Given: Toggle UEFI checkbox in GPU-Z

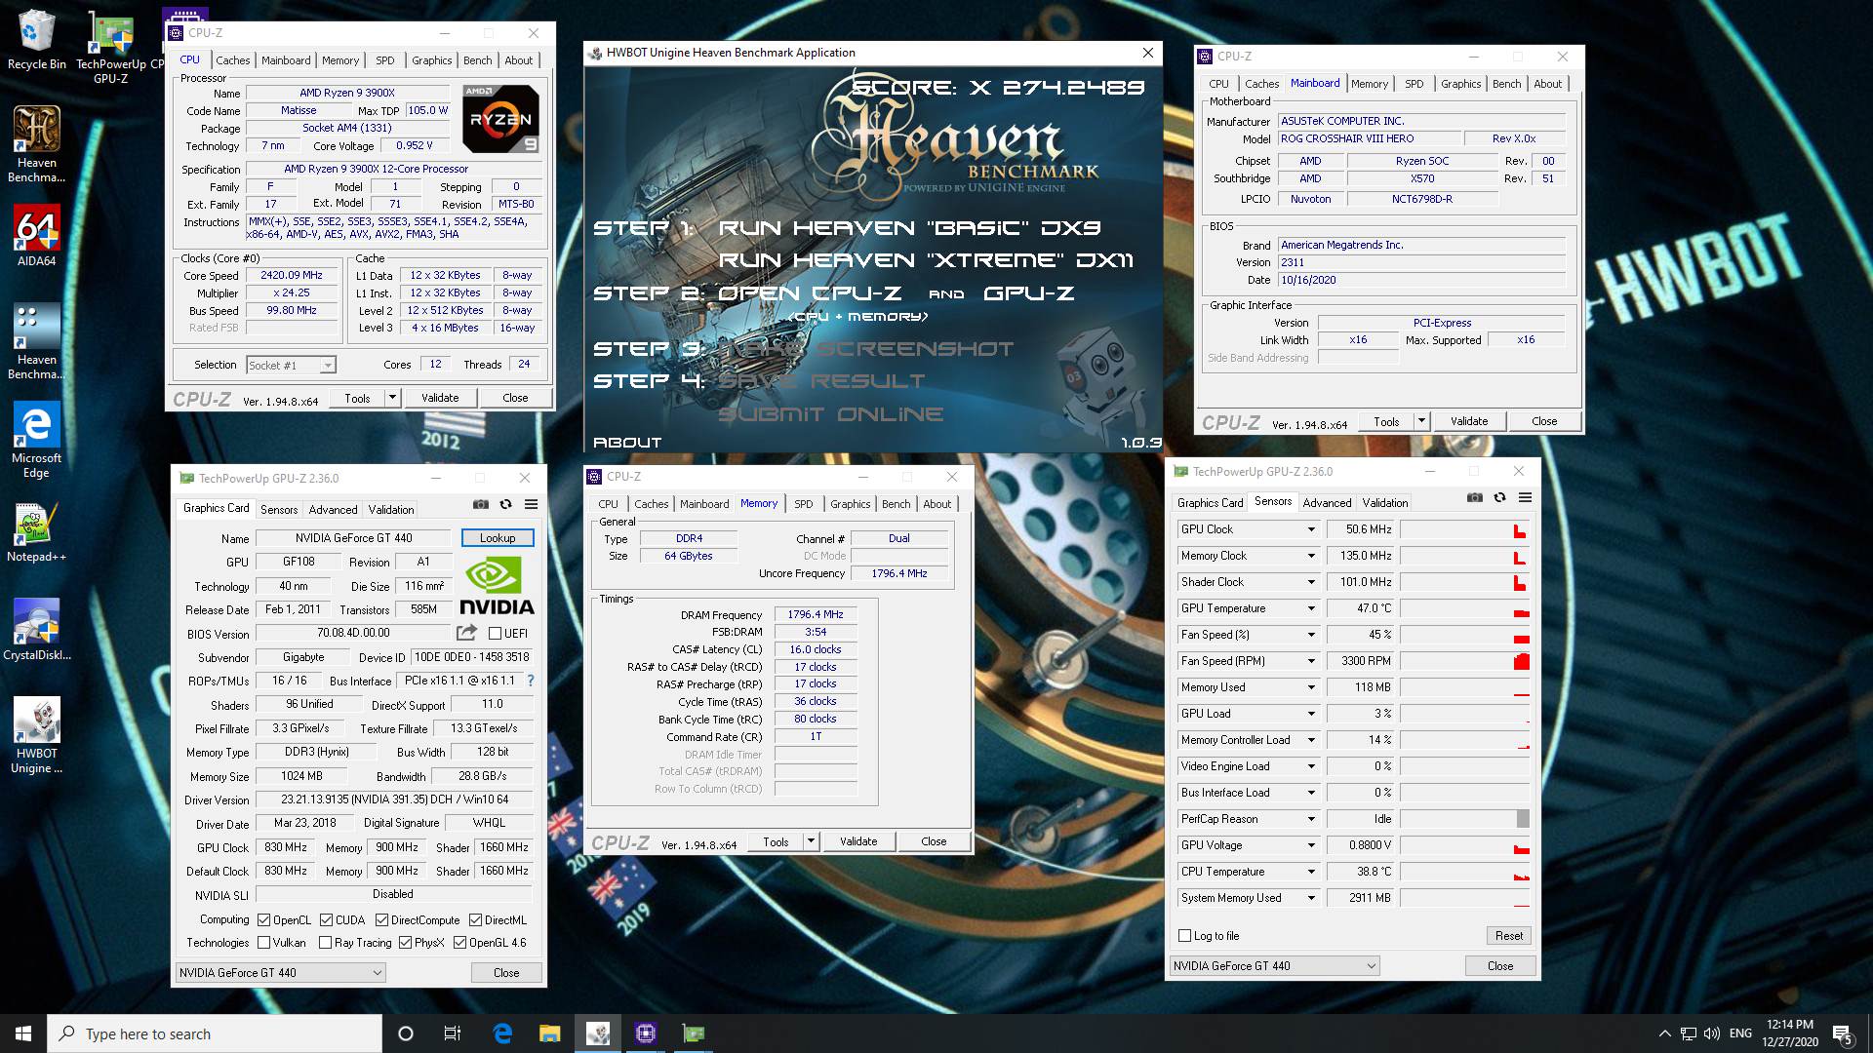Looking at the screenshot, I should coord(495,634).
